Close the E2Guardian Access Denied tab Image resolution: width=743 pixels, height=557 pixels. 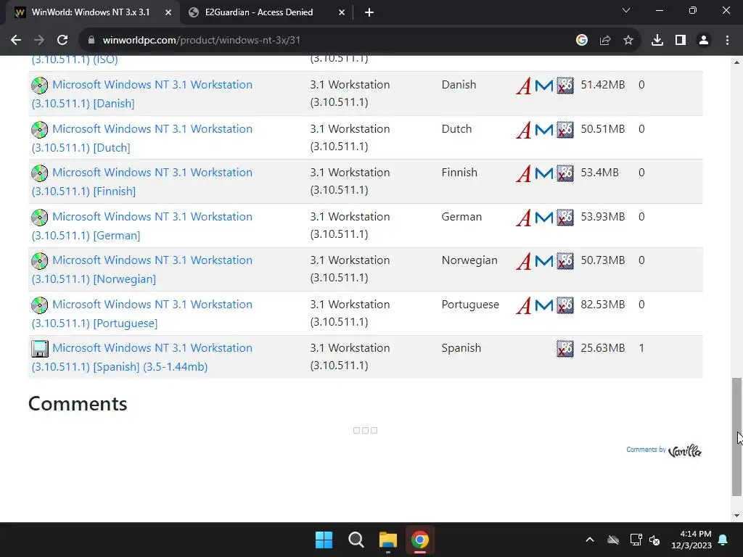[342, 13]
